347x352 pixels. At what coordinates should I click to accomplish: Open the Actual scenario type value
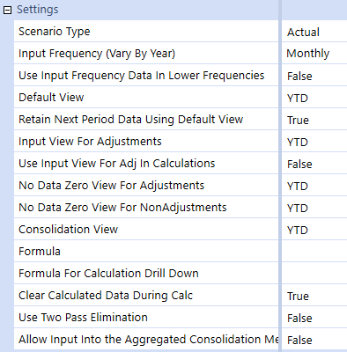[314, 32]
